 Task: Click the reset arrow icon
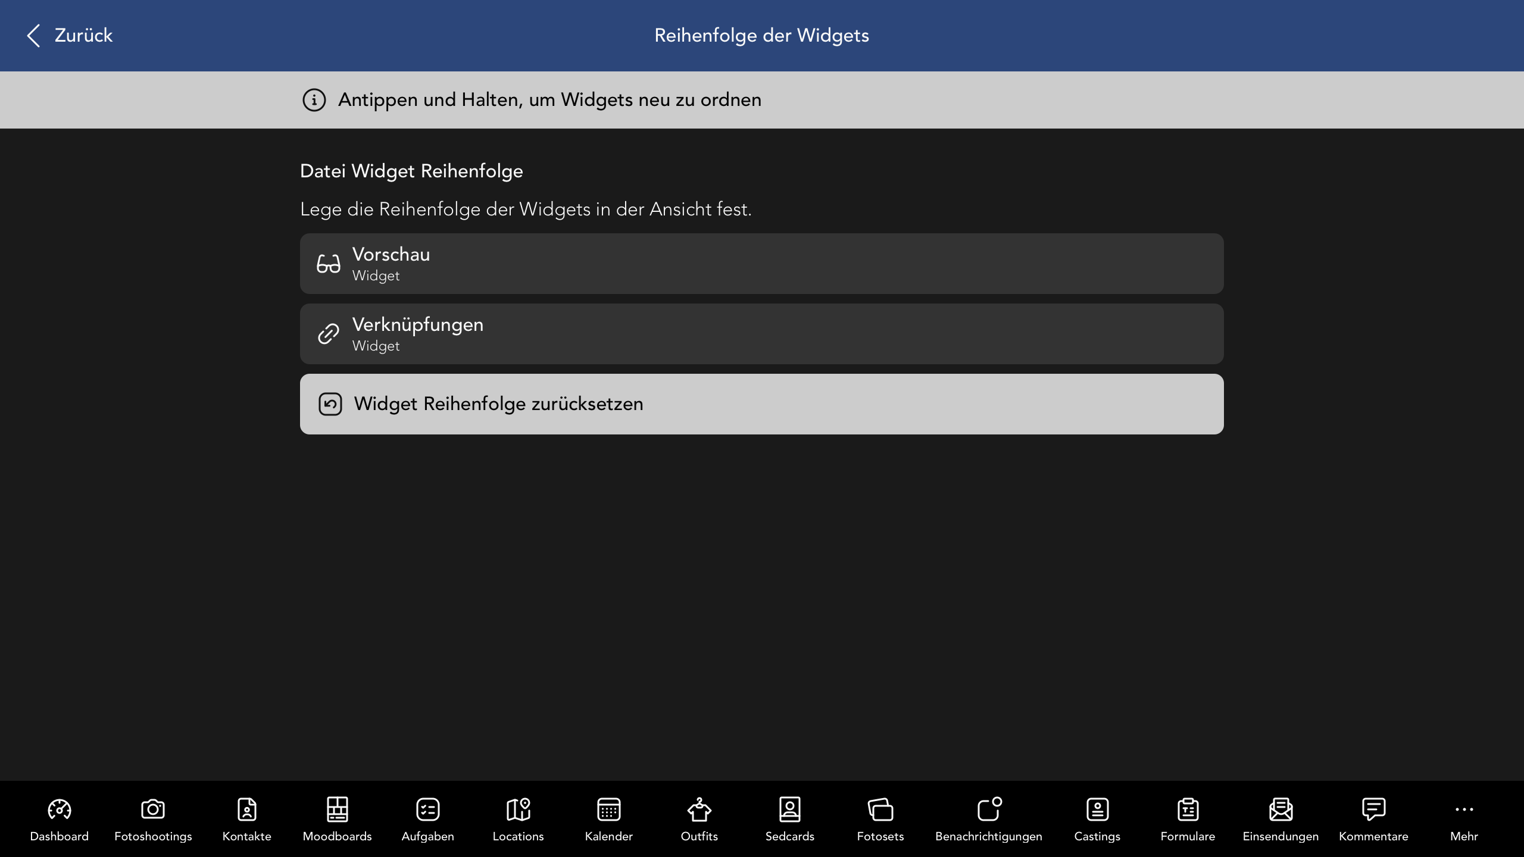[x=330, y=404]
